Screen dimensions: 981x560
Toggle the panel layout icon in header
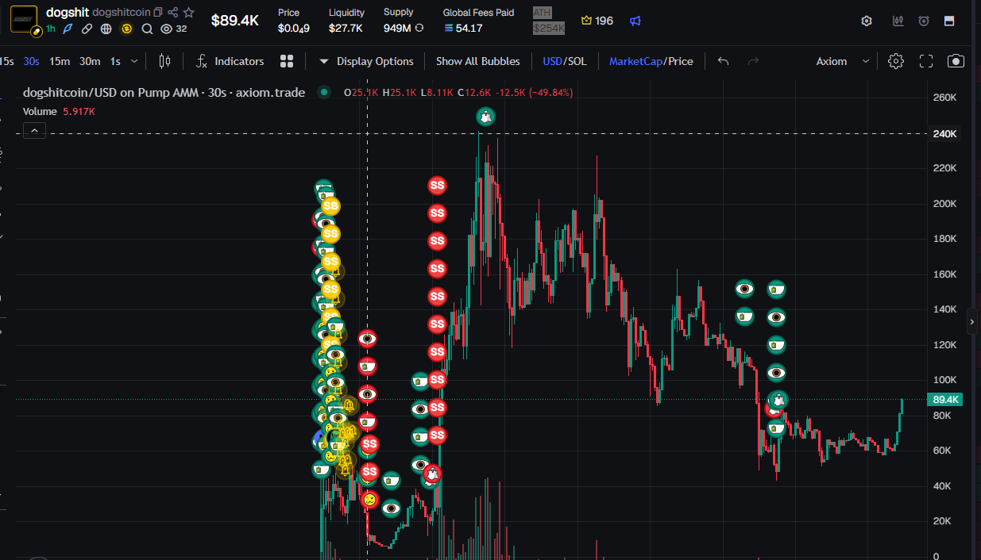949,21
